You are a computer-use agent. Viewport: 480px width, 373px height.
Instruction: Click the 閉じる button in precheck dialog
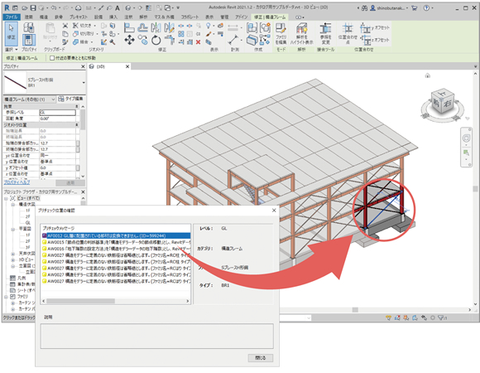(x=260, y=358)
